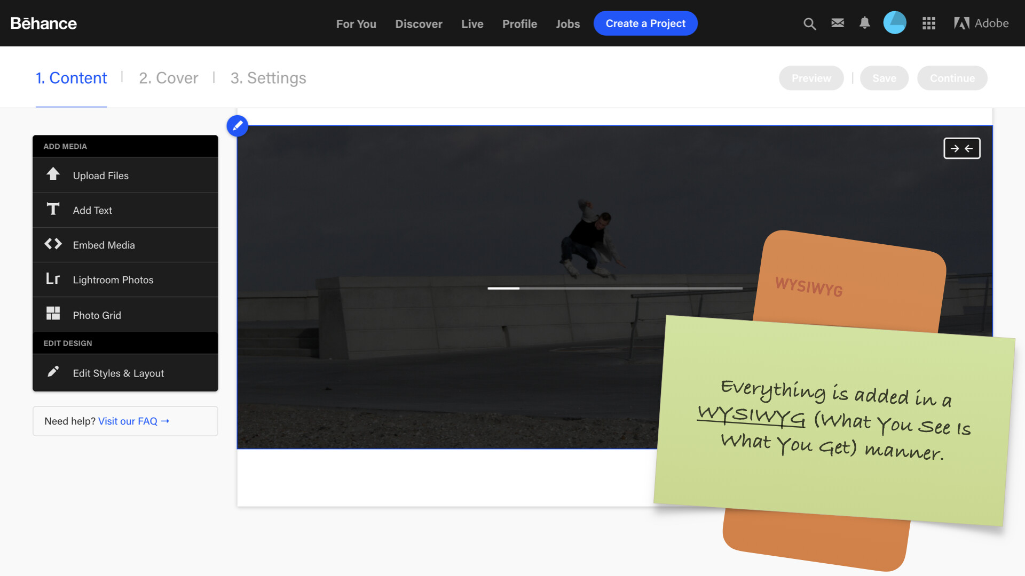Choose Embed Media option

click(x=104, y=245)
